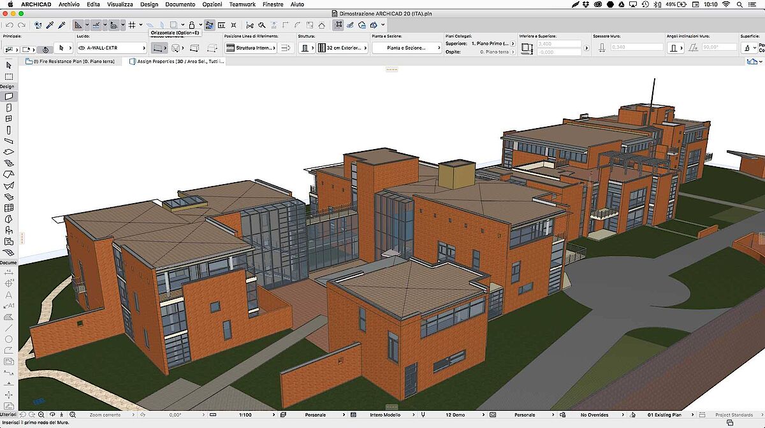The height and width of the screenshot is (428, 765).
Task: Open the Zoom corrente control in the status bar
Action: click(x=105, y=415)
